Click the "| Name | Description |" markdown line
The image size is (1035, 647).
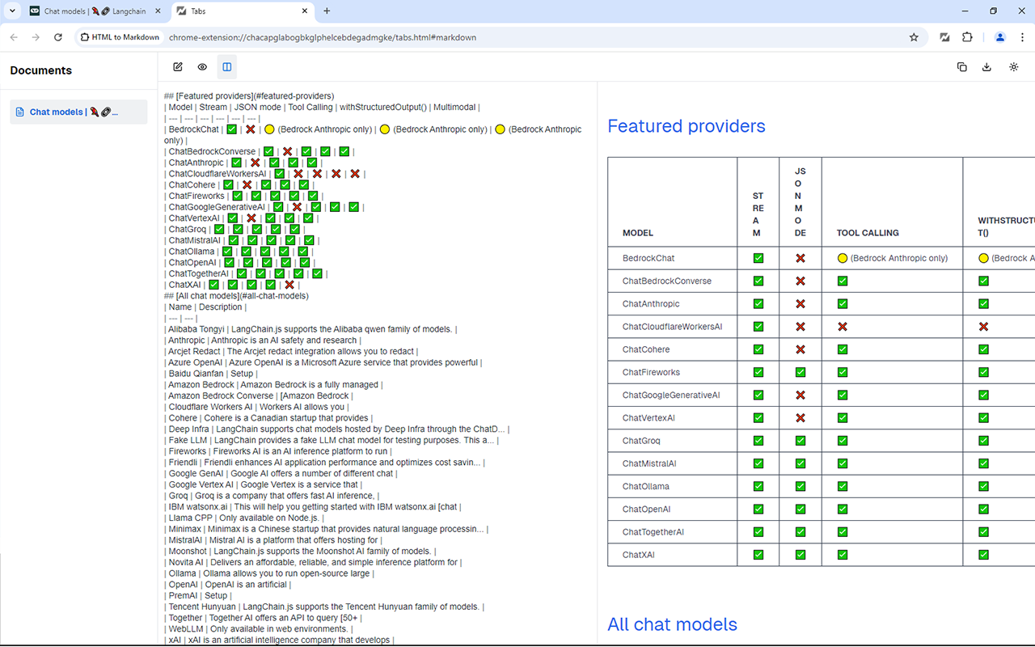205,307
